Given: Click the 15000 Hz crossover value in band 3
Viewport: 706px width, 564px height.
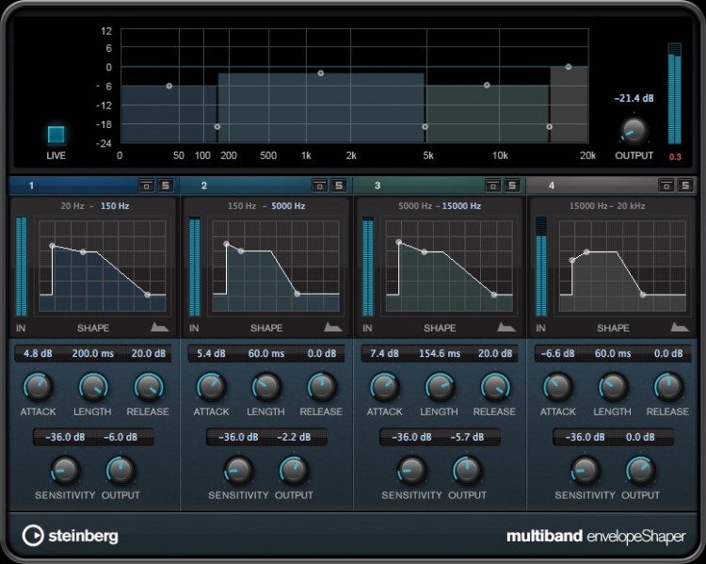Looking at the screenshot, I should pyautogui.click(x=461, y=206).
